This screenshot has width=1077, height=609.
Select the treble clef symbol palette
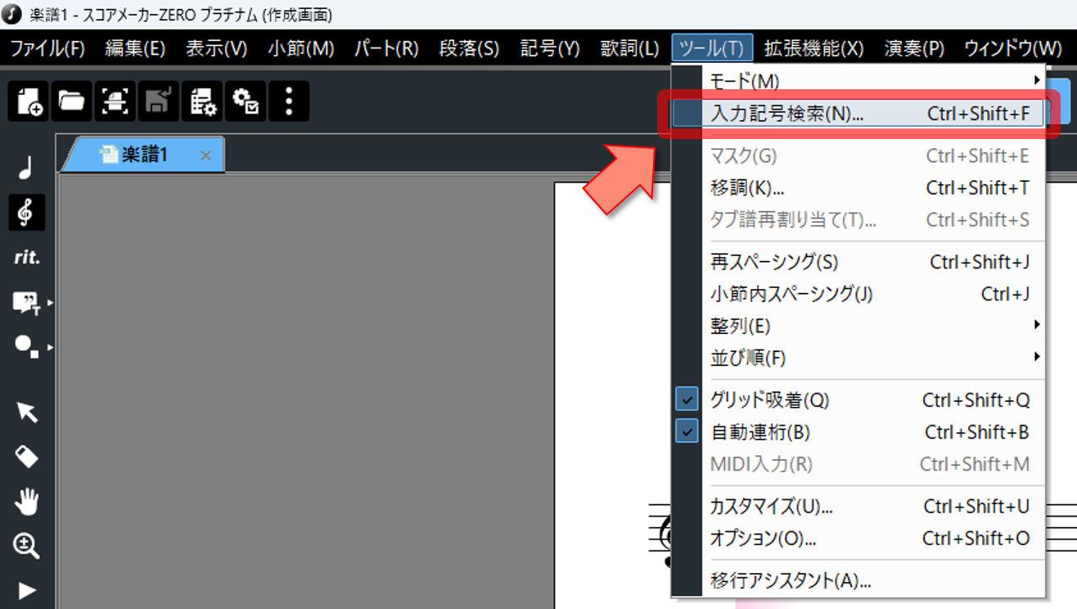(x=26, y=213)
